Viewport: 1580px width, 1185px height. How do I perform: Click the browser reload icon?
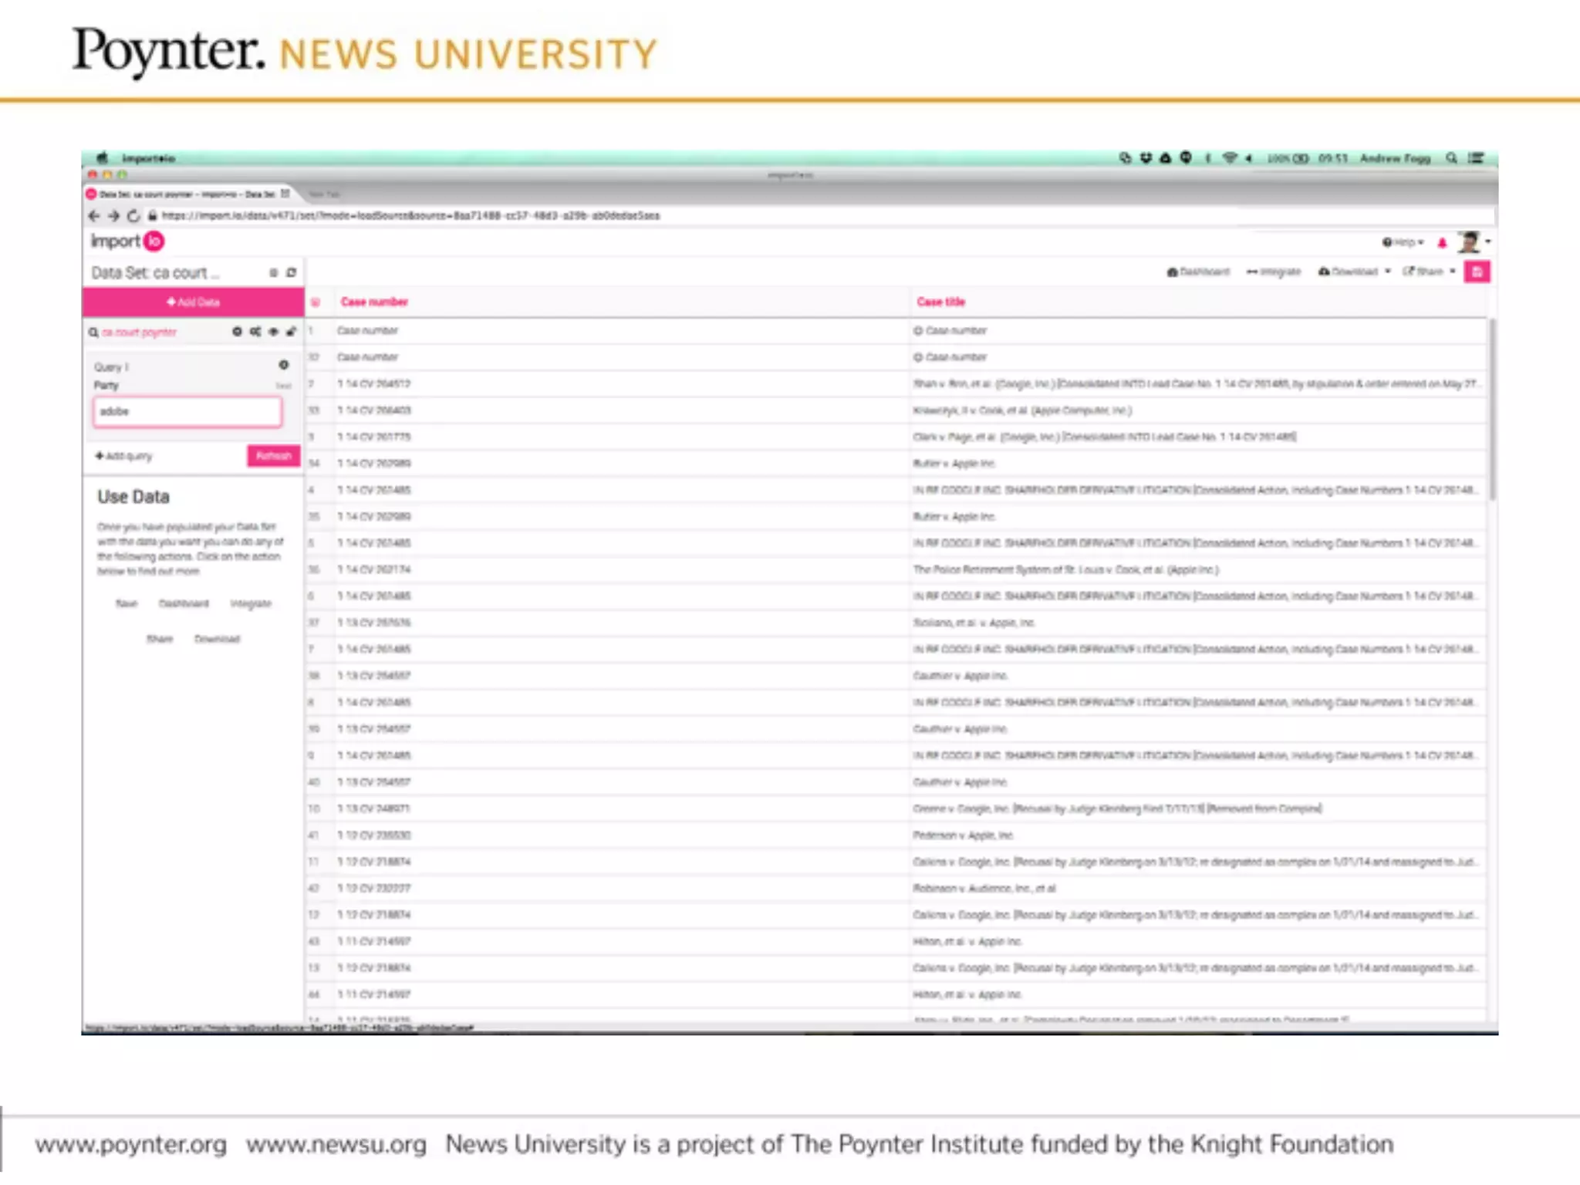pos(133,216)
